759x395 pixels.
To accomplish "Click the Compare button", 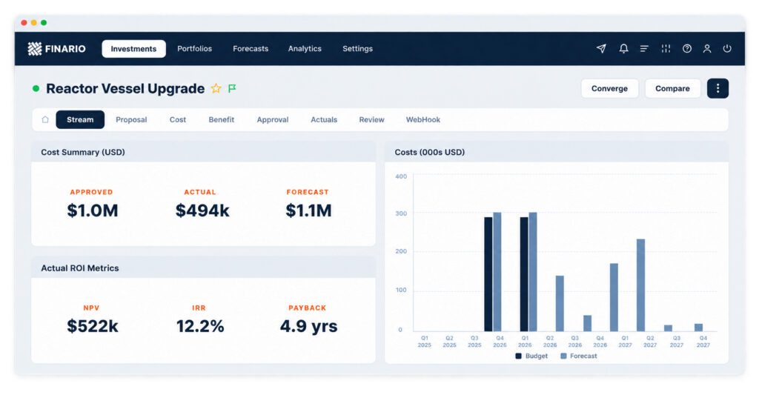I will point(672,89).
